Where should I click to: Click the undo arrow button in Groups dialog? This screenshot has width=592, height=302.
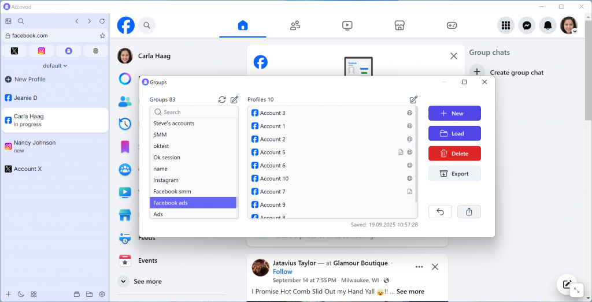point(440,212)
